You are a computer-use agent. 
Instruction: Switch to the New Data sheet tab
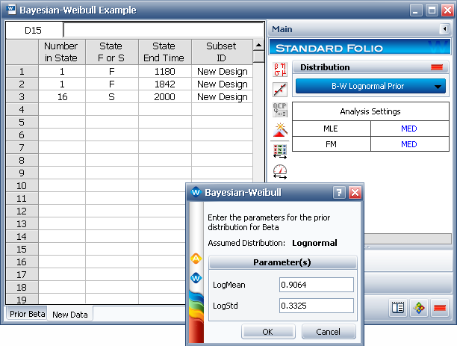tap(69, 315)
